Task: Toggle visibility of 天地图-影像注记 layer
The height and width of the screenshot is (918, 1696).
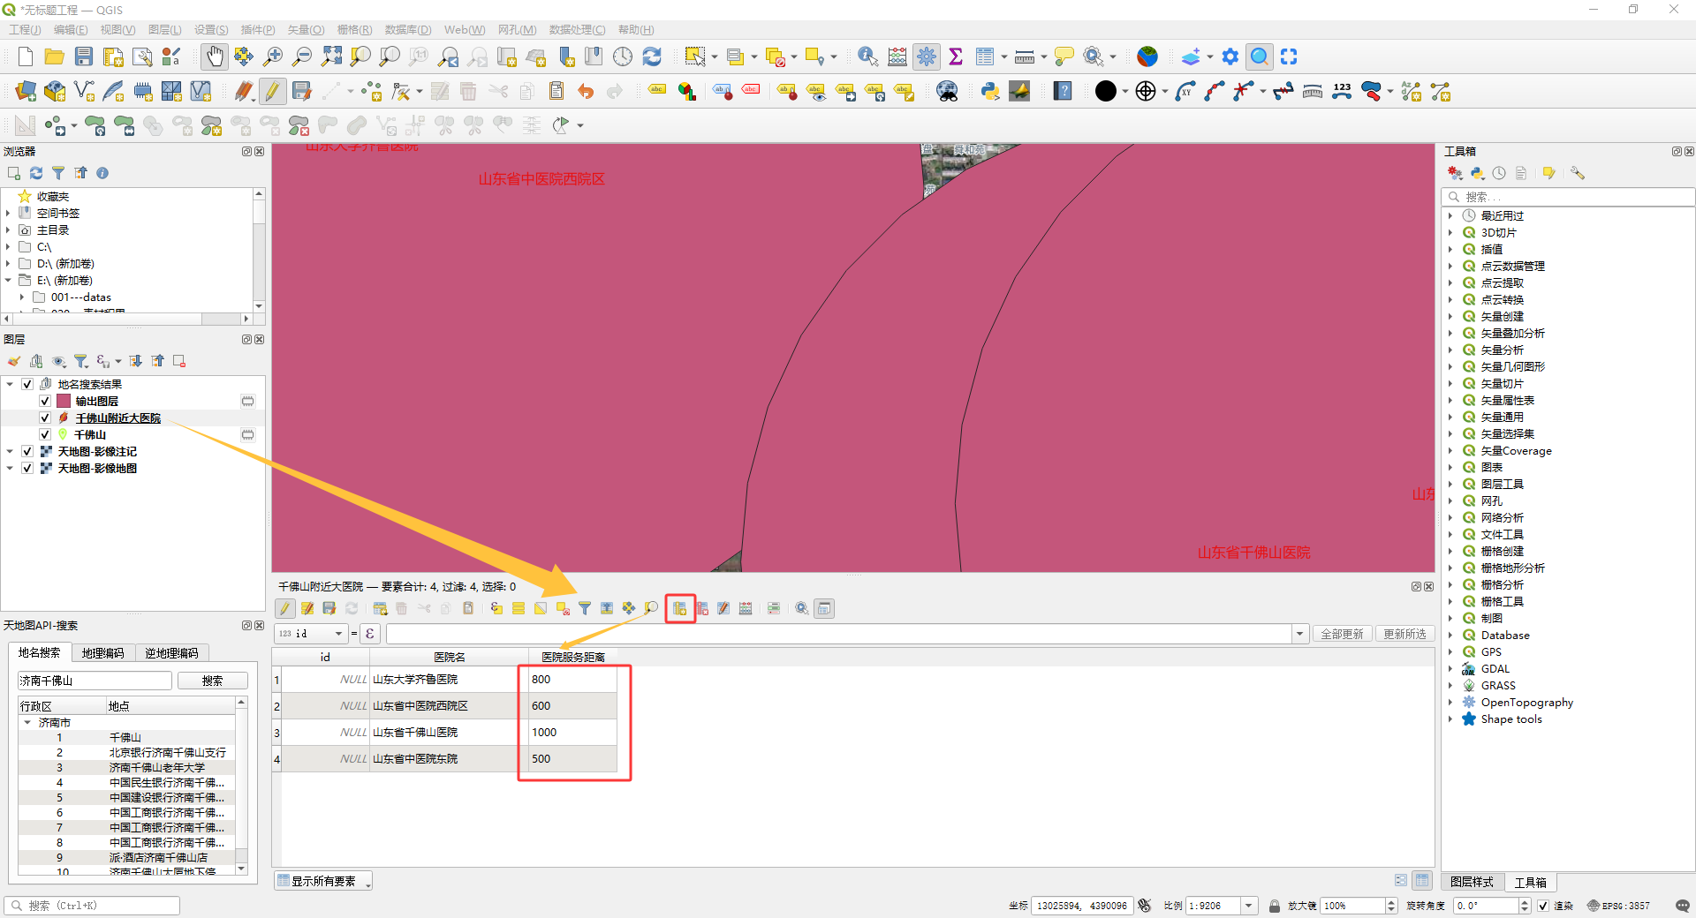Action: (x=27, y=451)
